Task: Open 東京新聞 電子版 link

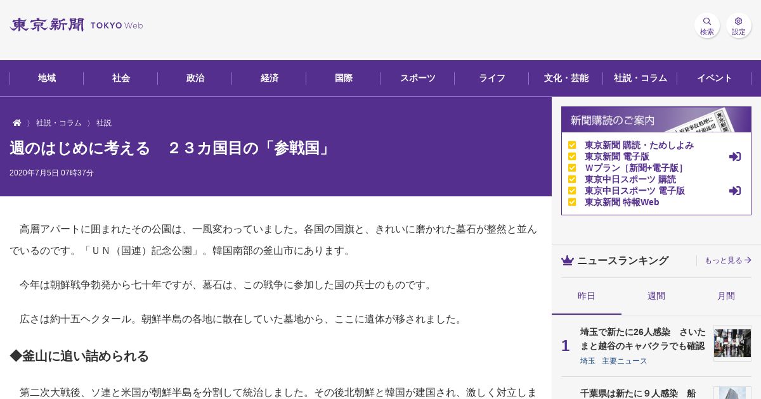Action: pos(617,156)
